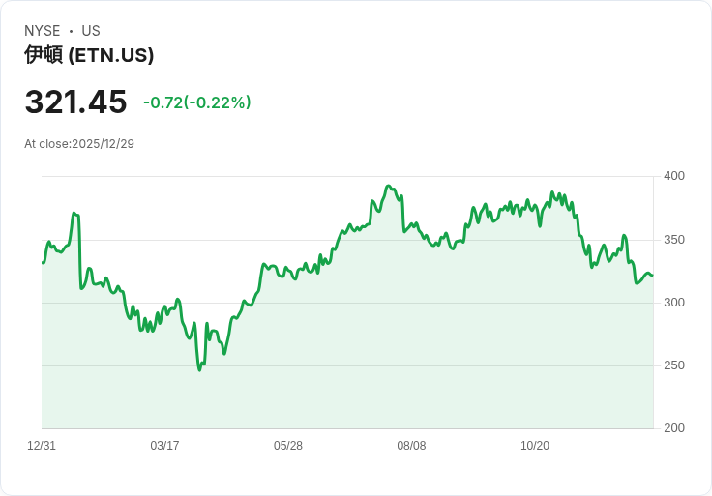The width and height of the screenshot is (712, 496).
Task: Click the 10/20 date axis label
Action: [534, 445]
